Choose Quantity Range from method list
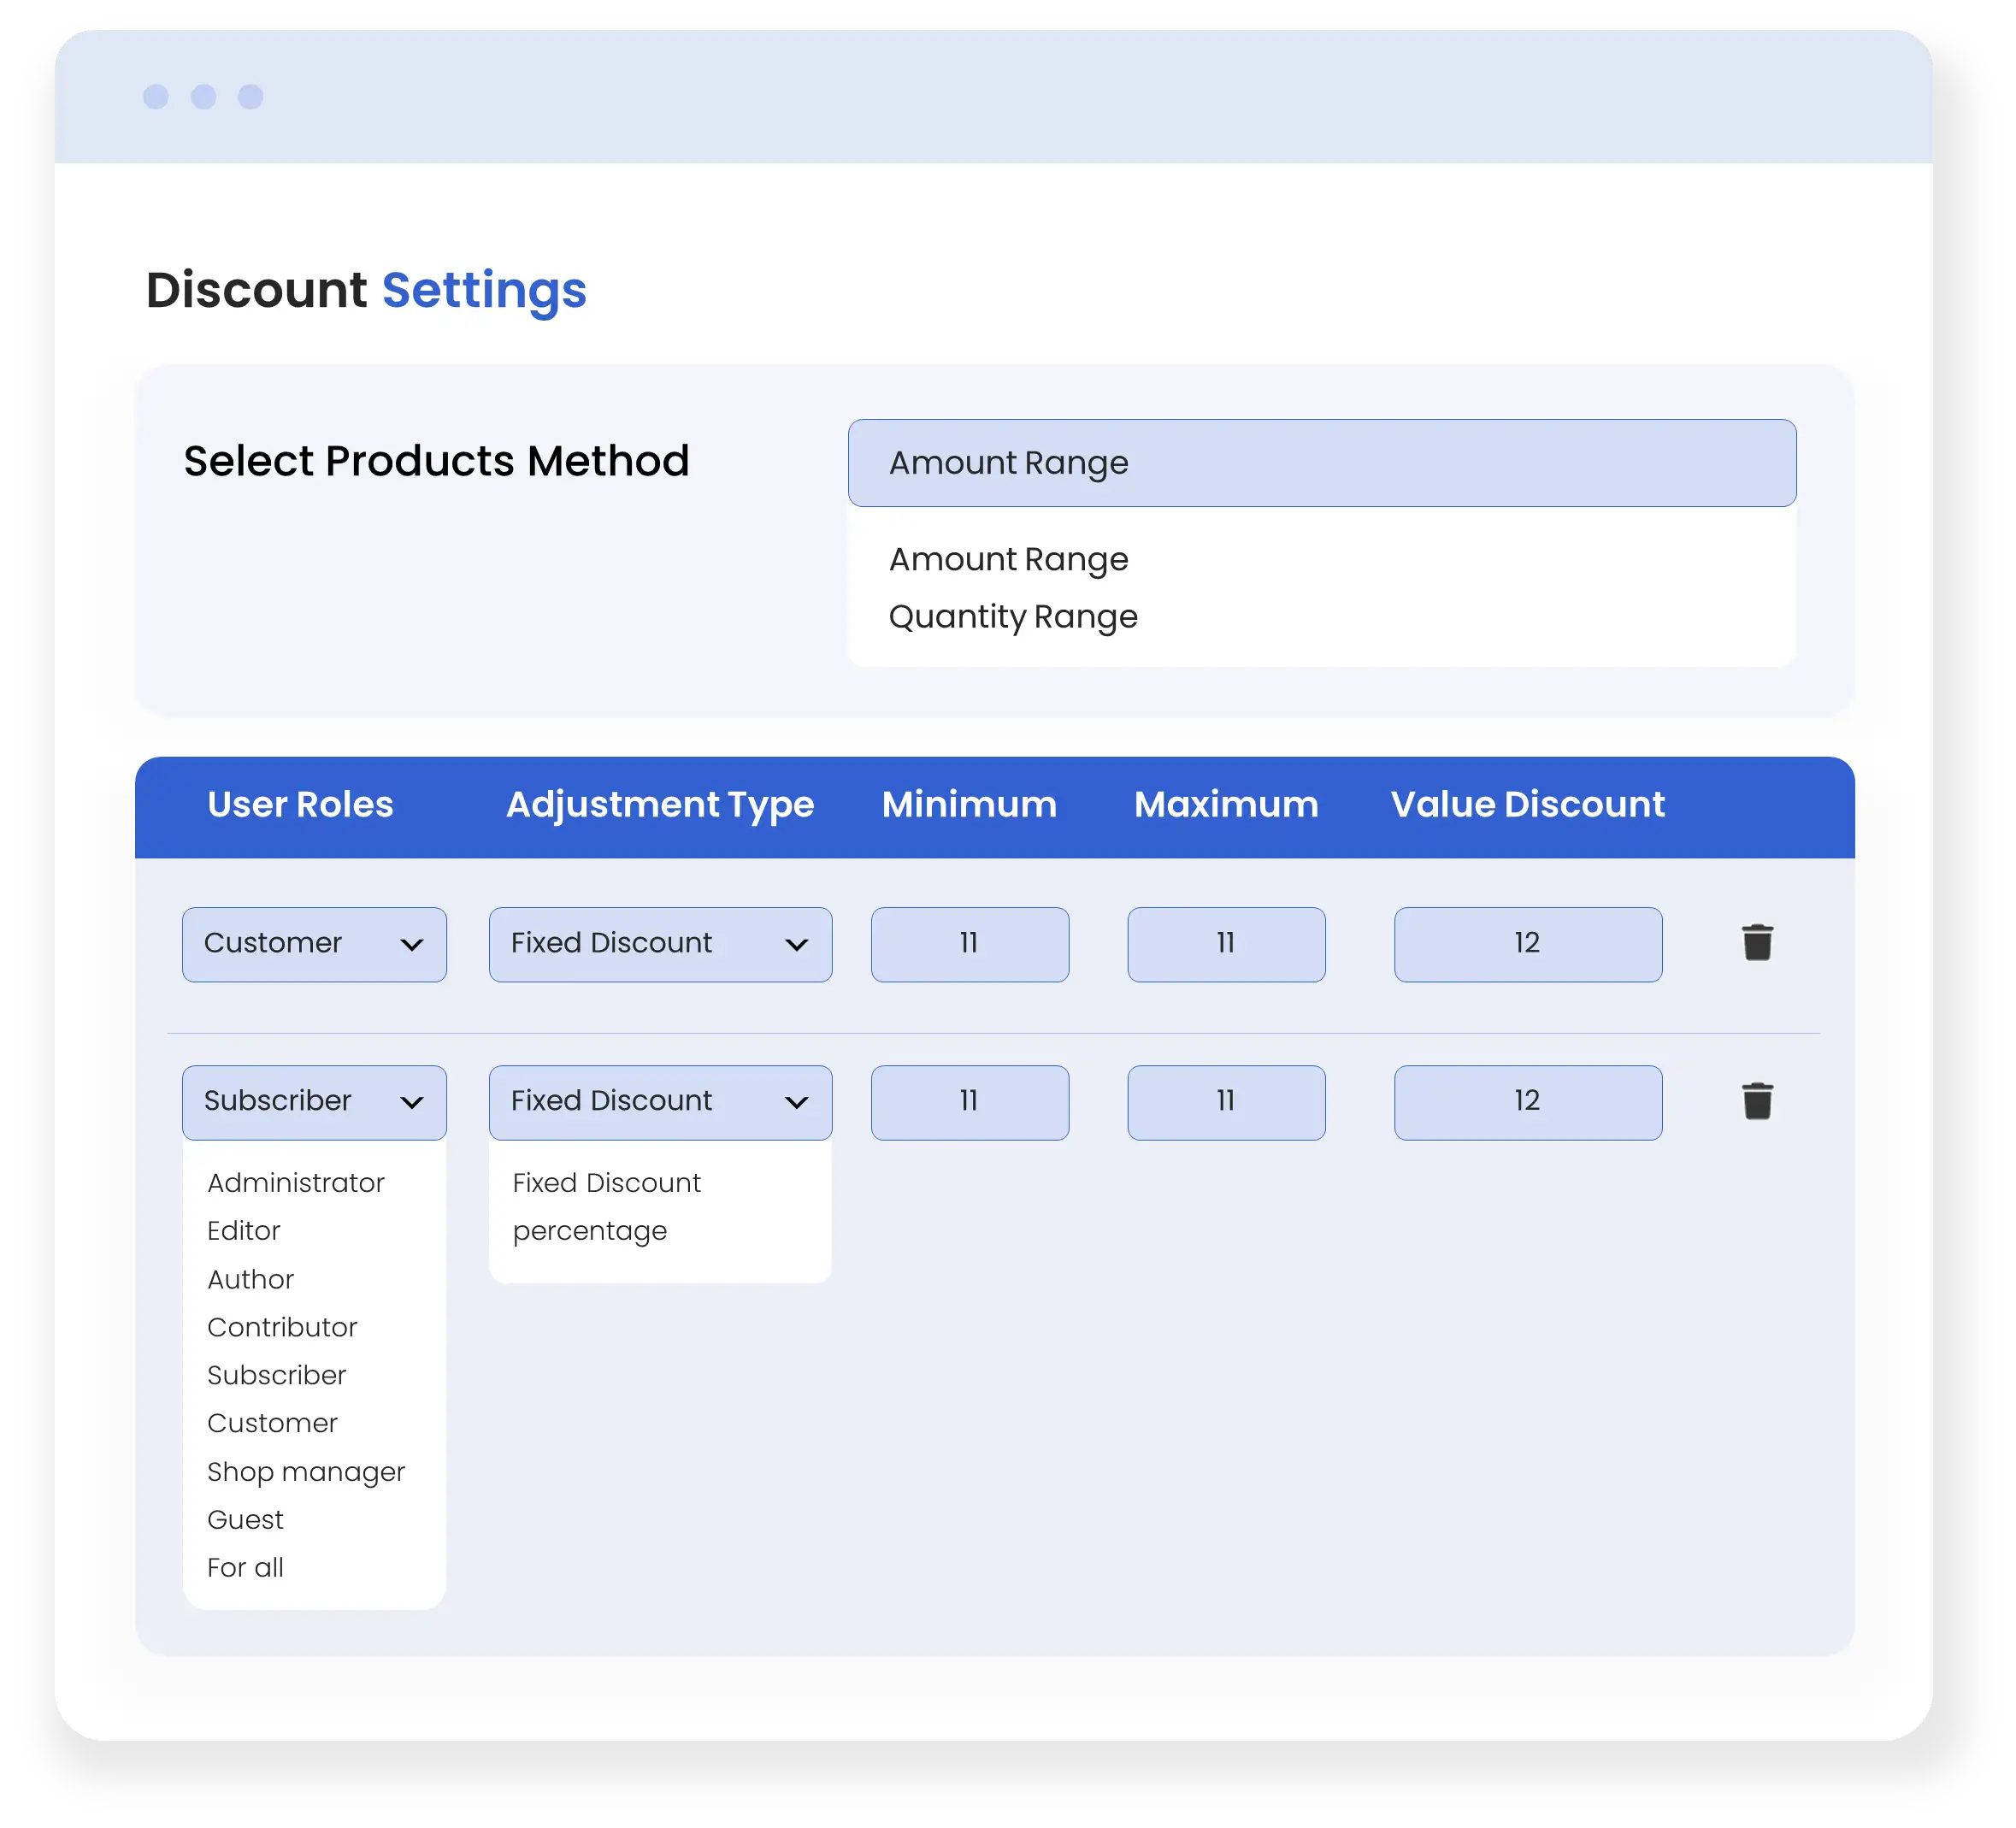 coord(1013,616)
